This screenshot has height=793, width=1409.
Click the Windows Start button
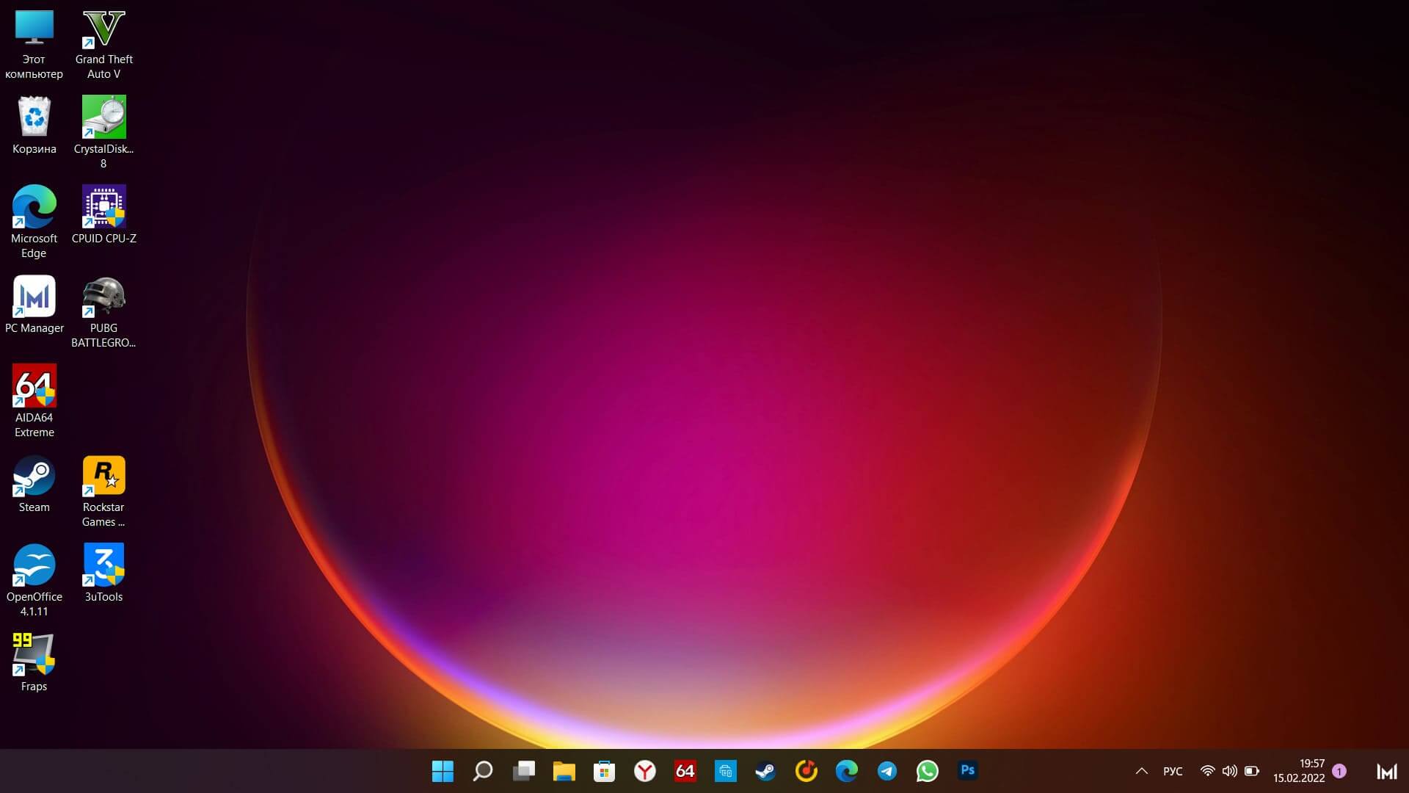443,771
